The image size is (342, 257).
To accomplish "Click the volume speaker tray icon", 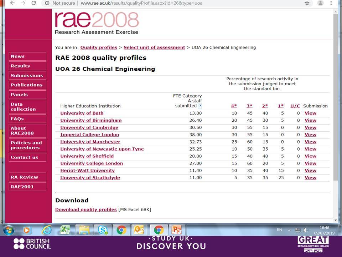I will (x=306, y=230).
